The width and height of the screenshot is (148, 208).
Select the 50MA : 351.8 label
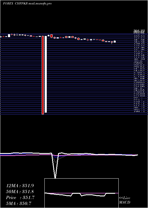pyautogui.click(x=20, y=192)
